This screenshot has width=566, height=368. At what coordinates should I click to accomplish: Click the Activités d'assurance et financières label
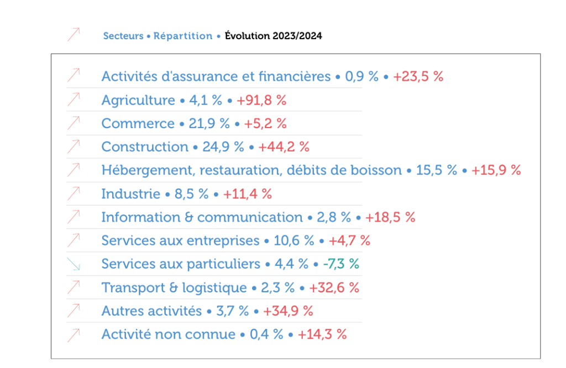click(x=216, y=76)
